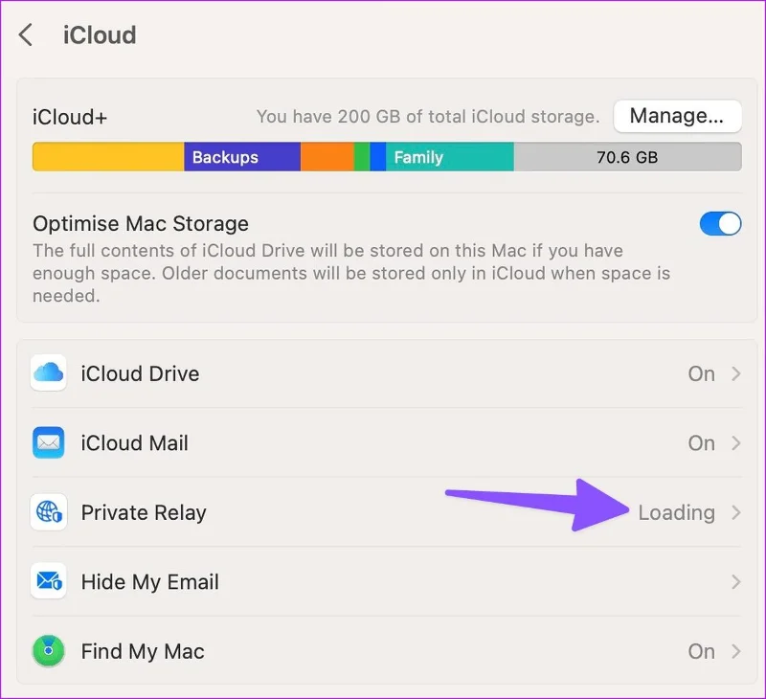Select the Private Relay label
The height and width of the screenshot is (699, 766).
coord(144,513)
